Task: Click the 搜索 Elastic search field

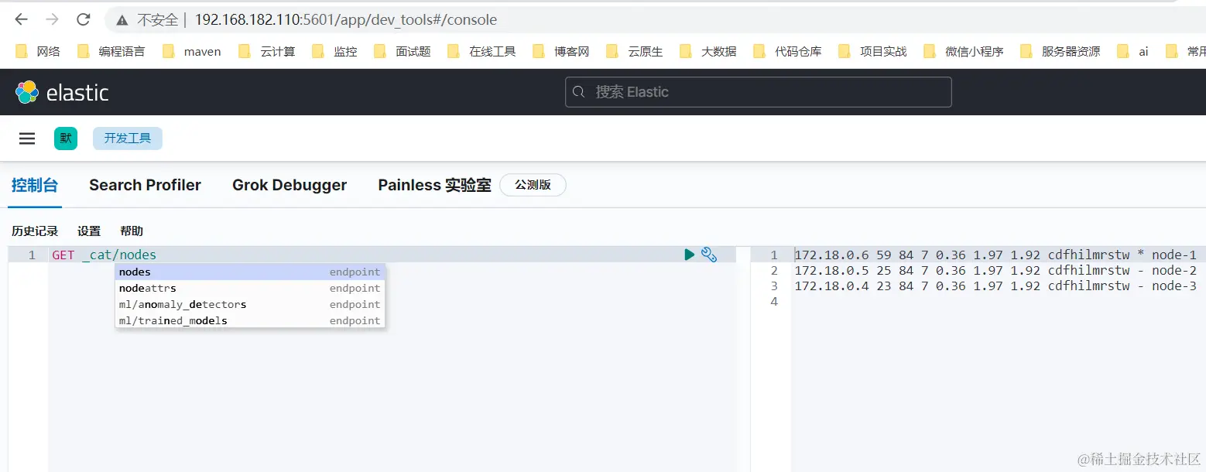Action: coord(757,91)
